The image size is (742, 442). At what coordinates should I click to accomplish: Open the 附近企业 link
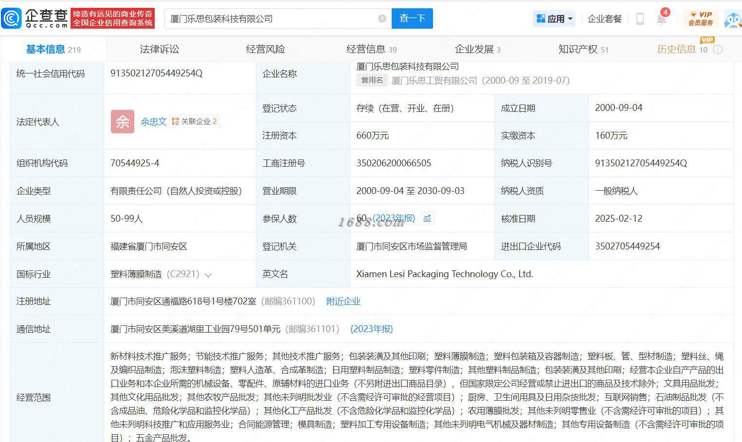pyautogui.click(x=343, y=301)
